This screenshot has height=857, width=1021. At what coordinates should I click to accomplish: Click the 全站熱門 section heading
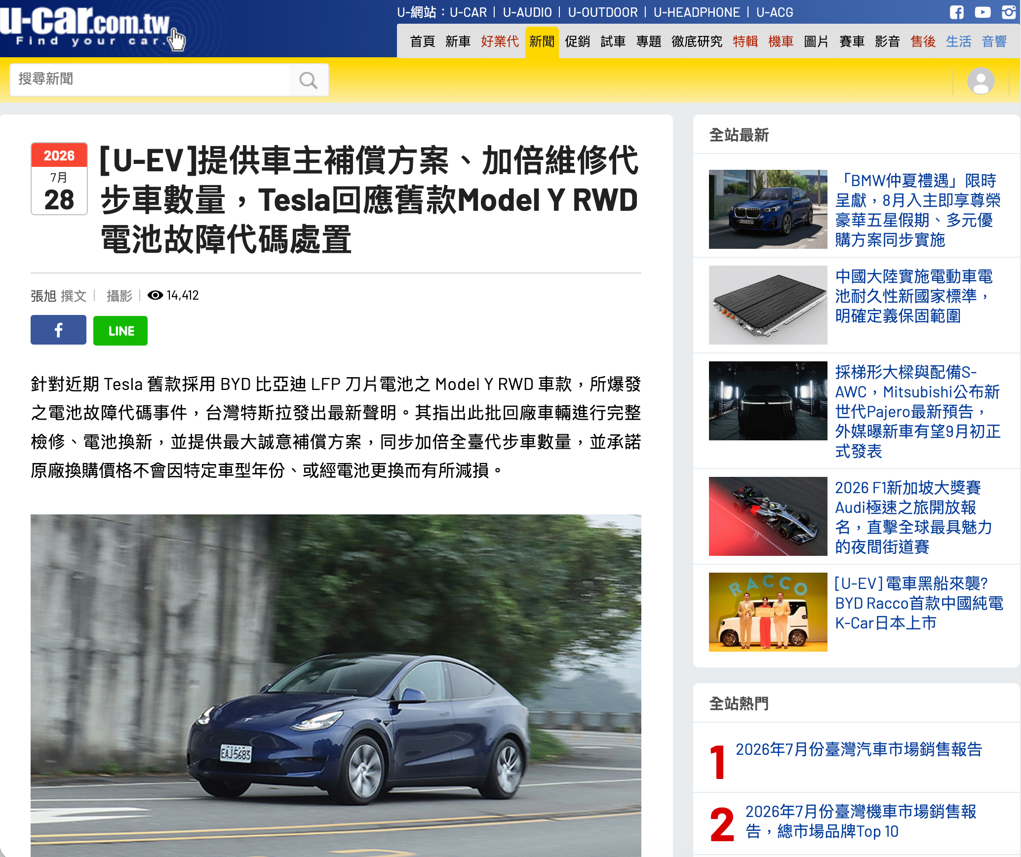click(739, 704)
